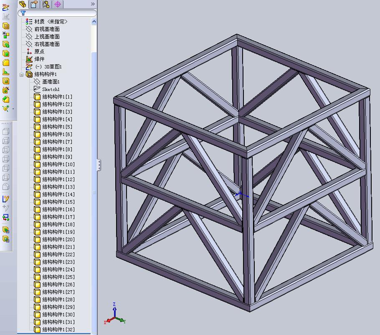This screenshot has height=335, width=380.
Task: Select body 结构构件1[10]
Action: [58, 164]
